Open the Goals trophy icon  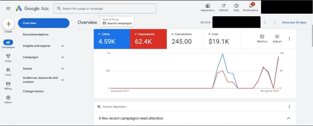8,56
